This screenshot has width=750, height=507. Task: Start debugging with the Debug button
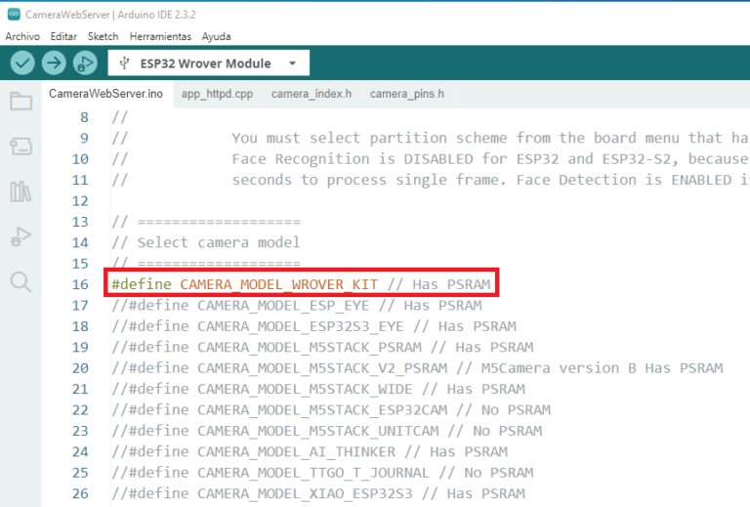[x=85, y=63]
